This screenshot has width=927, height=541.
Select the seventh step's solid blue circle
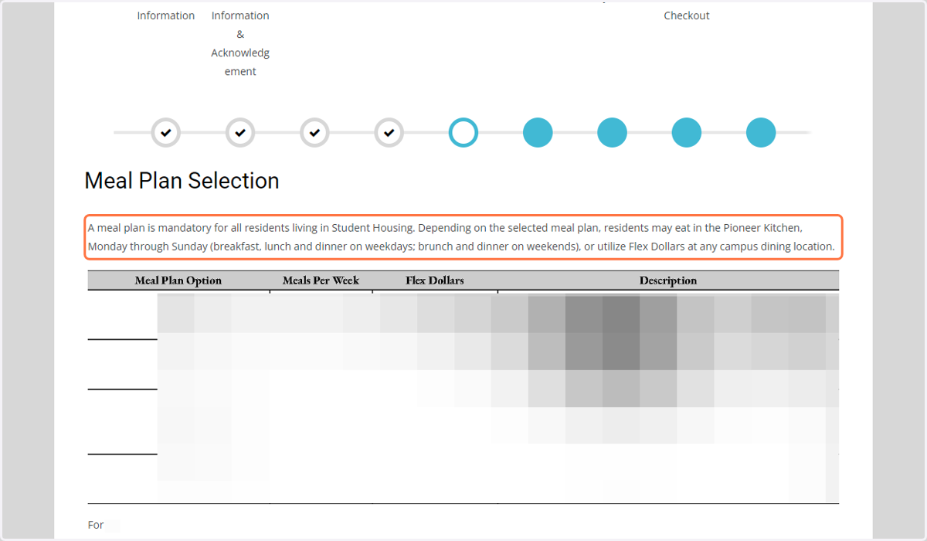612,133
